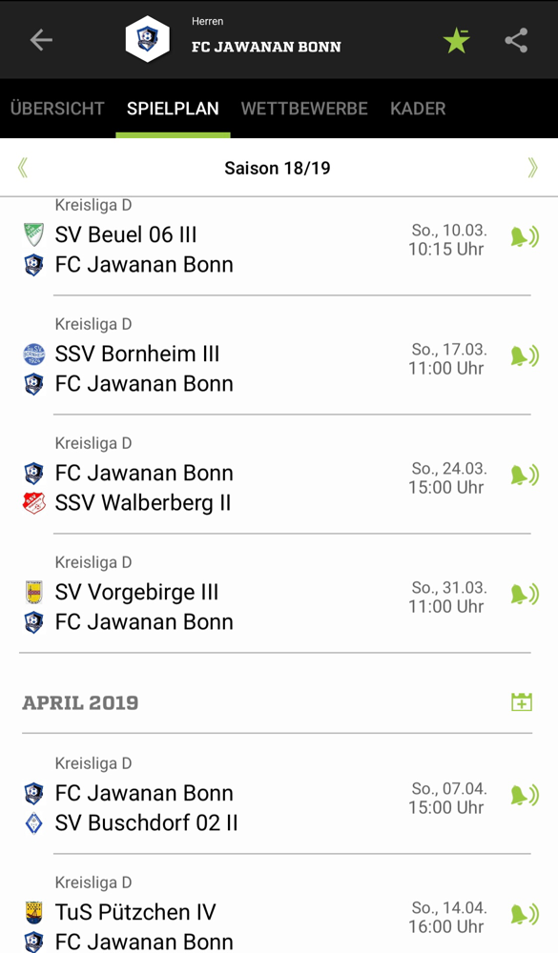Enable notifications for SSV Walberberg II match
This screenshot has width=558, height=953.
(525, 476)
